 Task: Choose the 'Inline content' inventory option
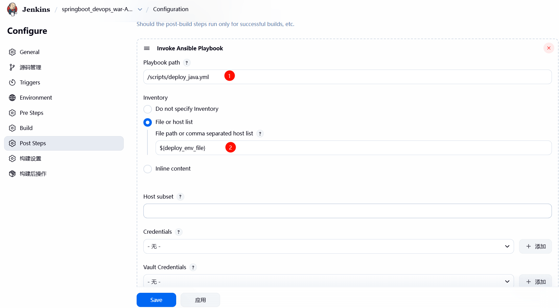pyautogui.click(x=148, y=169)
